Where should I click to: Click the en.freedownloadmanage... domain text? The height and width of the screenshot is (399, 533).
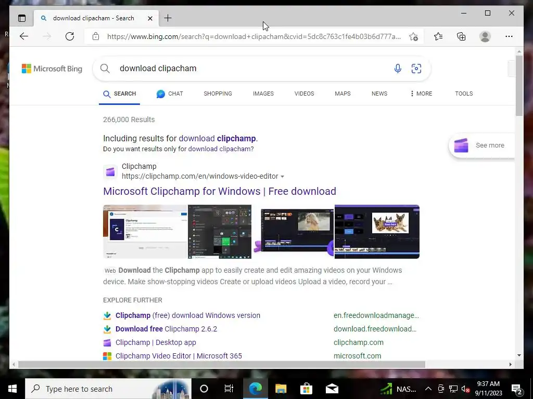point(376,315)
